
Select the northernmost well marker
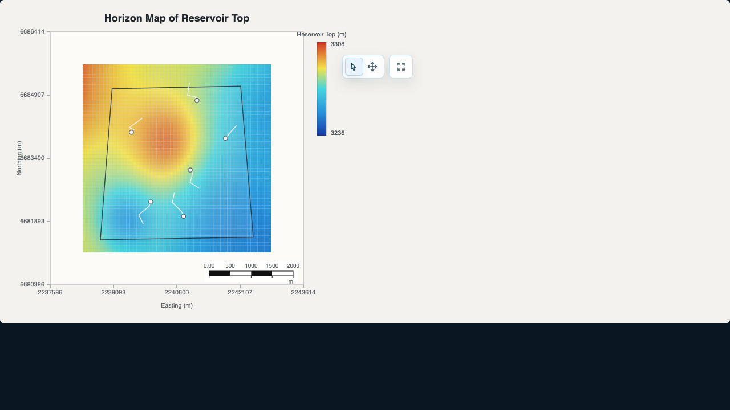click(x=197, y=100)
